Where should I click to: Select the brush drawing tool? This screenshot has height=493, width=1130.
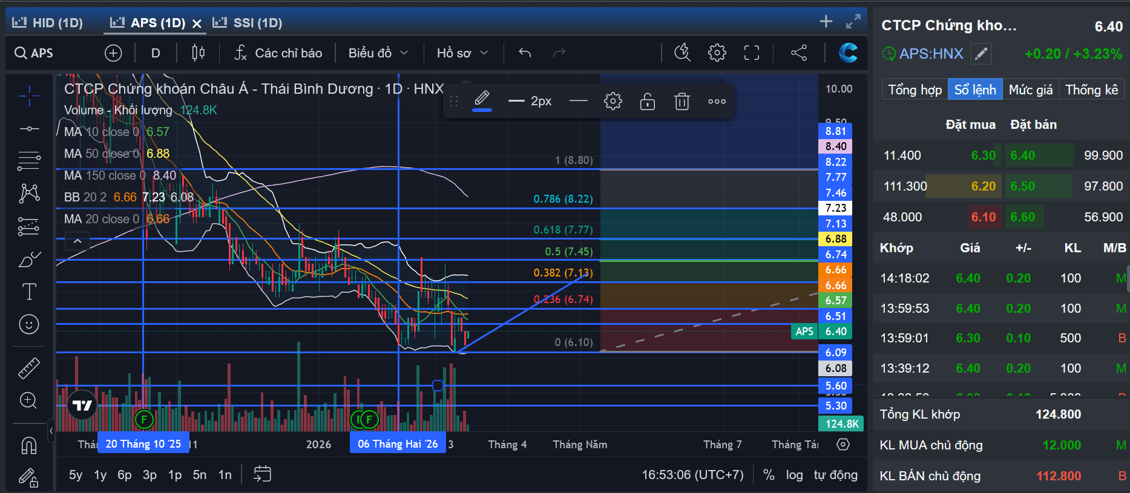(x=29, y=259)
